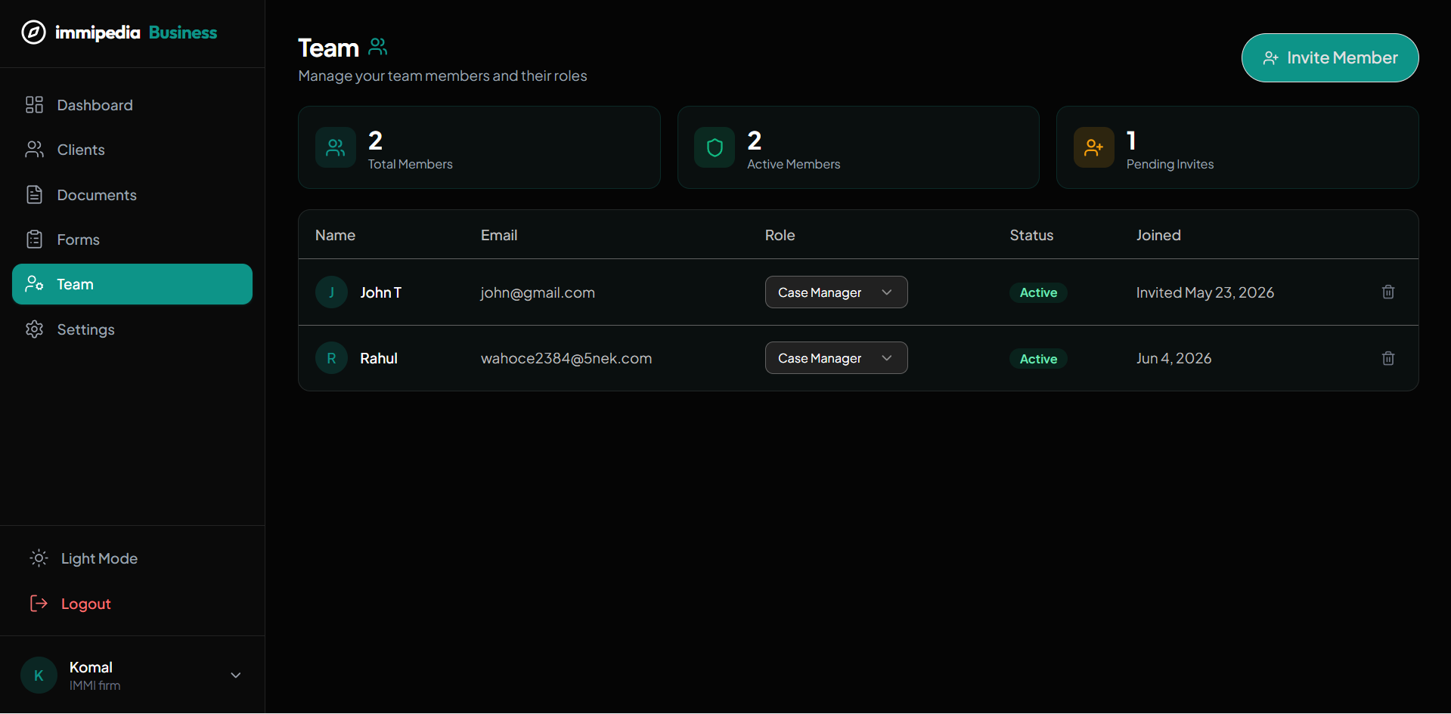Click the "IMMI firm" text under Komal

tap(95, 685)
